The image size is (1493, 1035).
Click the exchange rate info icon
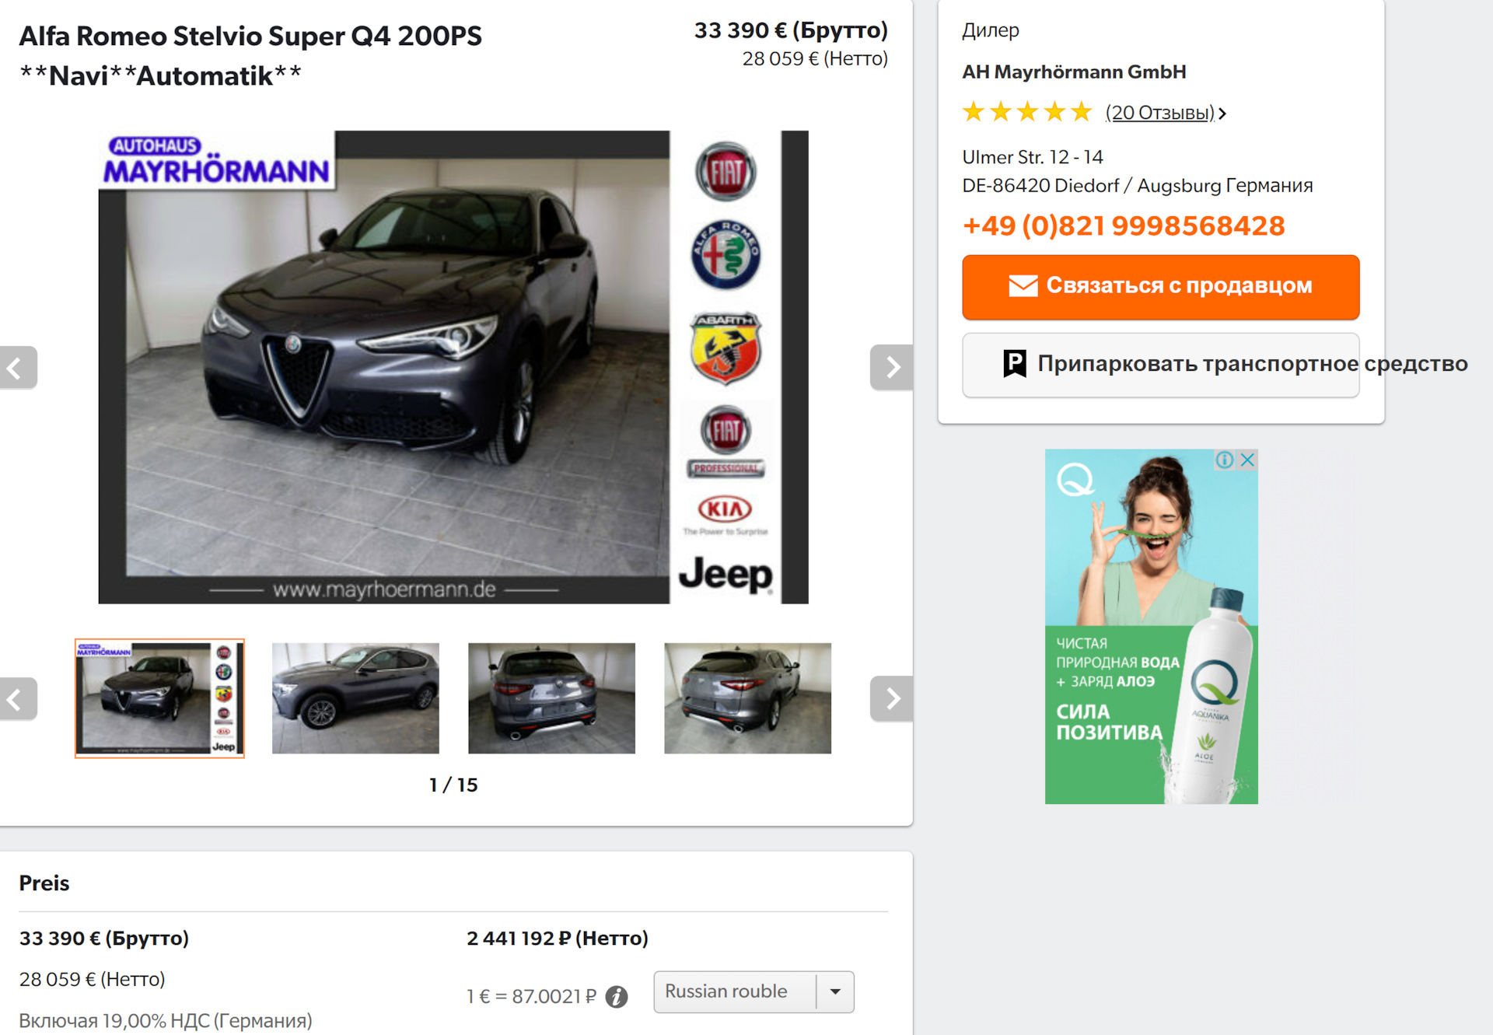pos(617,996)
